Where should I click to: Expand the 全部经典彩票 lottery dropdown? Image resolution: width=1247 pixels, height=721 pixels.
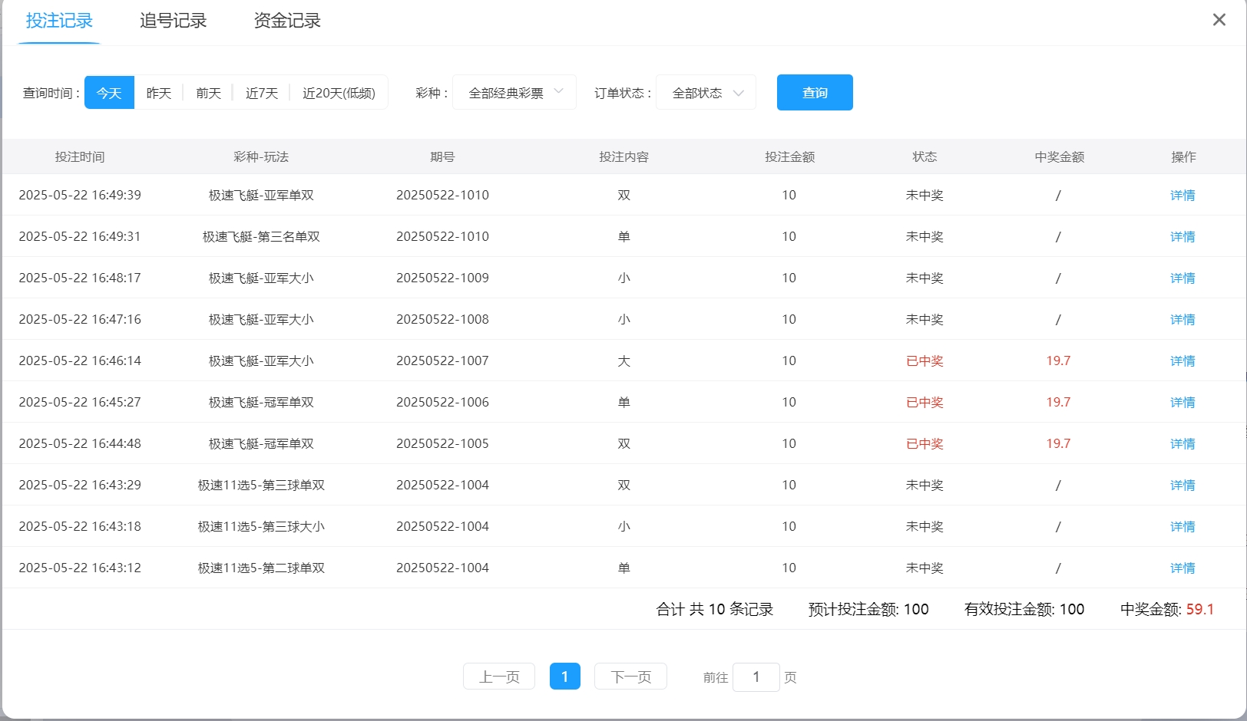[514, 93]
